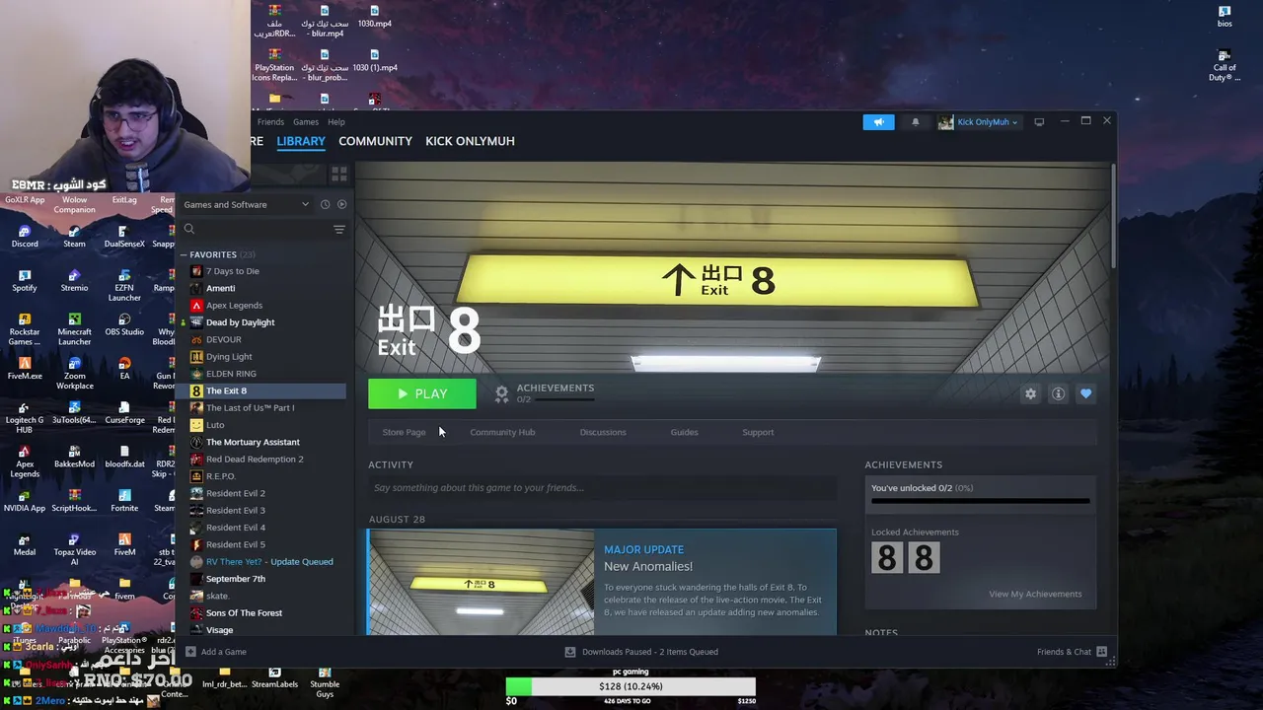Screen dimensions: 1263x710
Task: Open Friends & Chat panel
Action: pos(1072,652)
